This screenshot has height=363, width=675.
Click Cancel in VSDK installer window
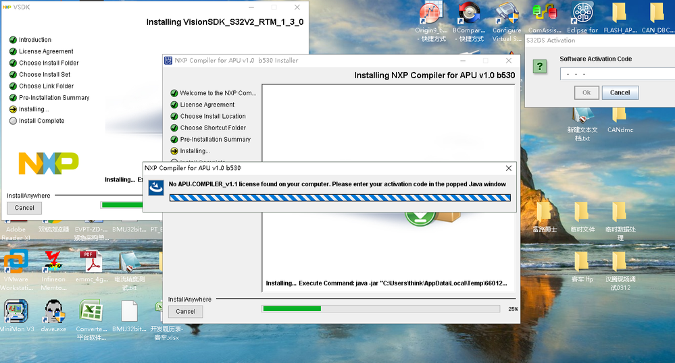[x=24, y=208]
